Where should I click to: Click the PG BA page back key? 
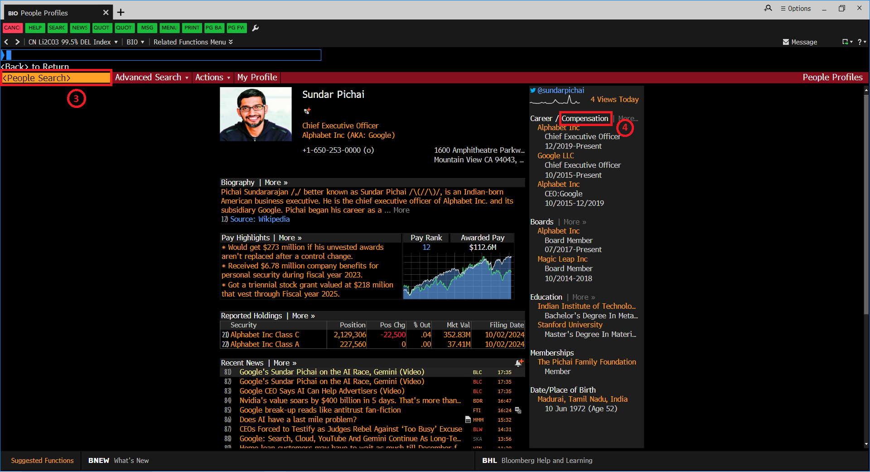pos(214,28)
